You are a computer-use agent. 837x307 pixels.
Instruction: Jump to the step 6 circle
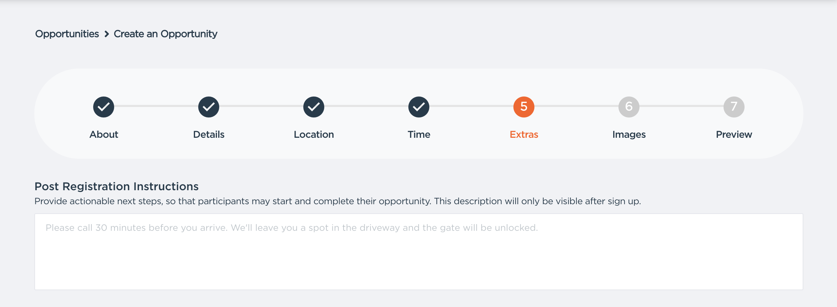click(629, 107)
